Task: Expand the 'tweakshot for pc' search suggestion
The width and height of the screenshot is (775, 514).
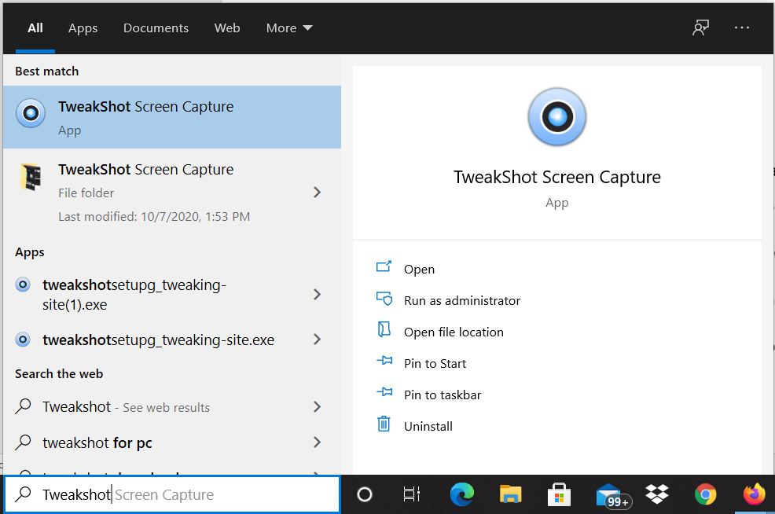Action: tap(317, 442)
